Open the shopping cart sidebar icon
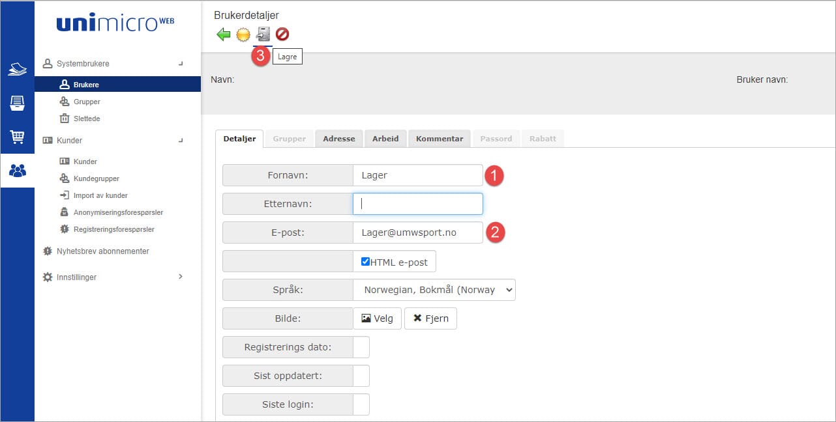 pos(18,137)
